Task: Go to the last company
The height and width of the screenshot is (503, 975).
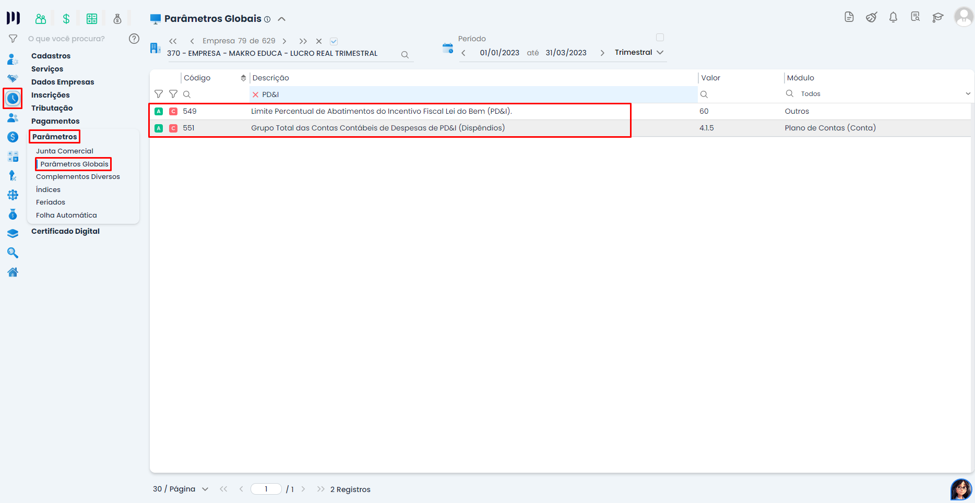Action: pyautogui.click(x=303, y=41)
